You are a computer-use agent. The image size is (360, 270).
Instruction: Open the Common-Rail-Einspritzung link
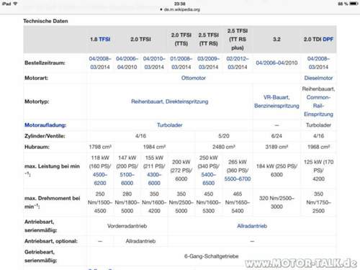(x=318, y=106)
